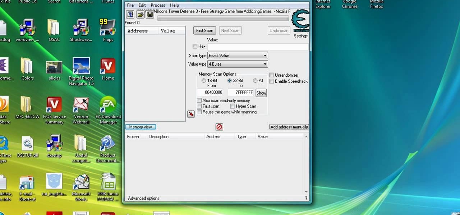Select the All memory range radio
Viewport: 460px width, 215px height.
(x=255, y=81)
